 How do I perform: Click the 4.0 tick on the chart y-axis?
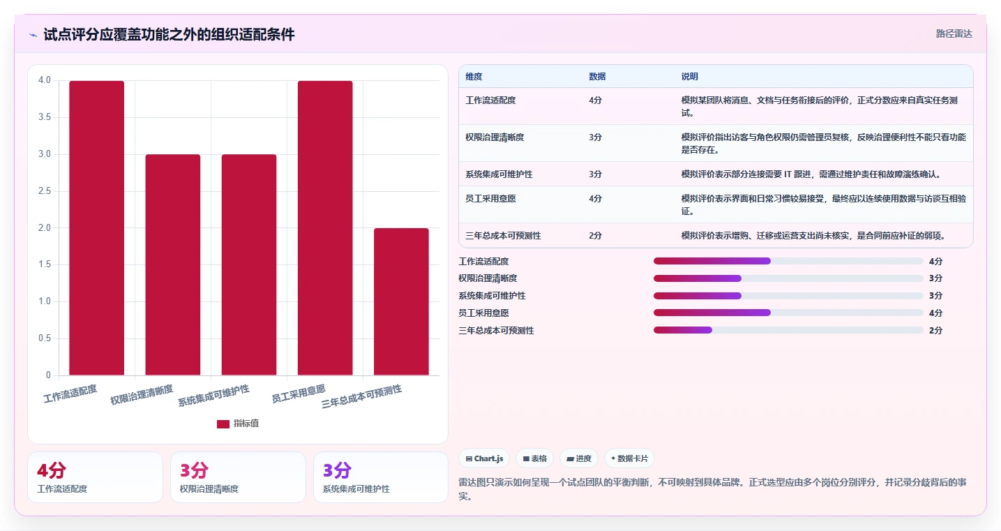(x=45, y=80)
